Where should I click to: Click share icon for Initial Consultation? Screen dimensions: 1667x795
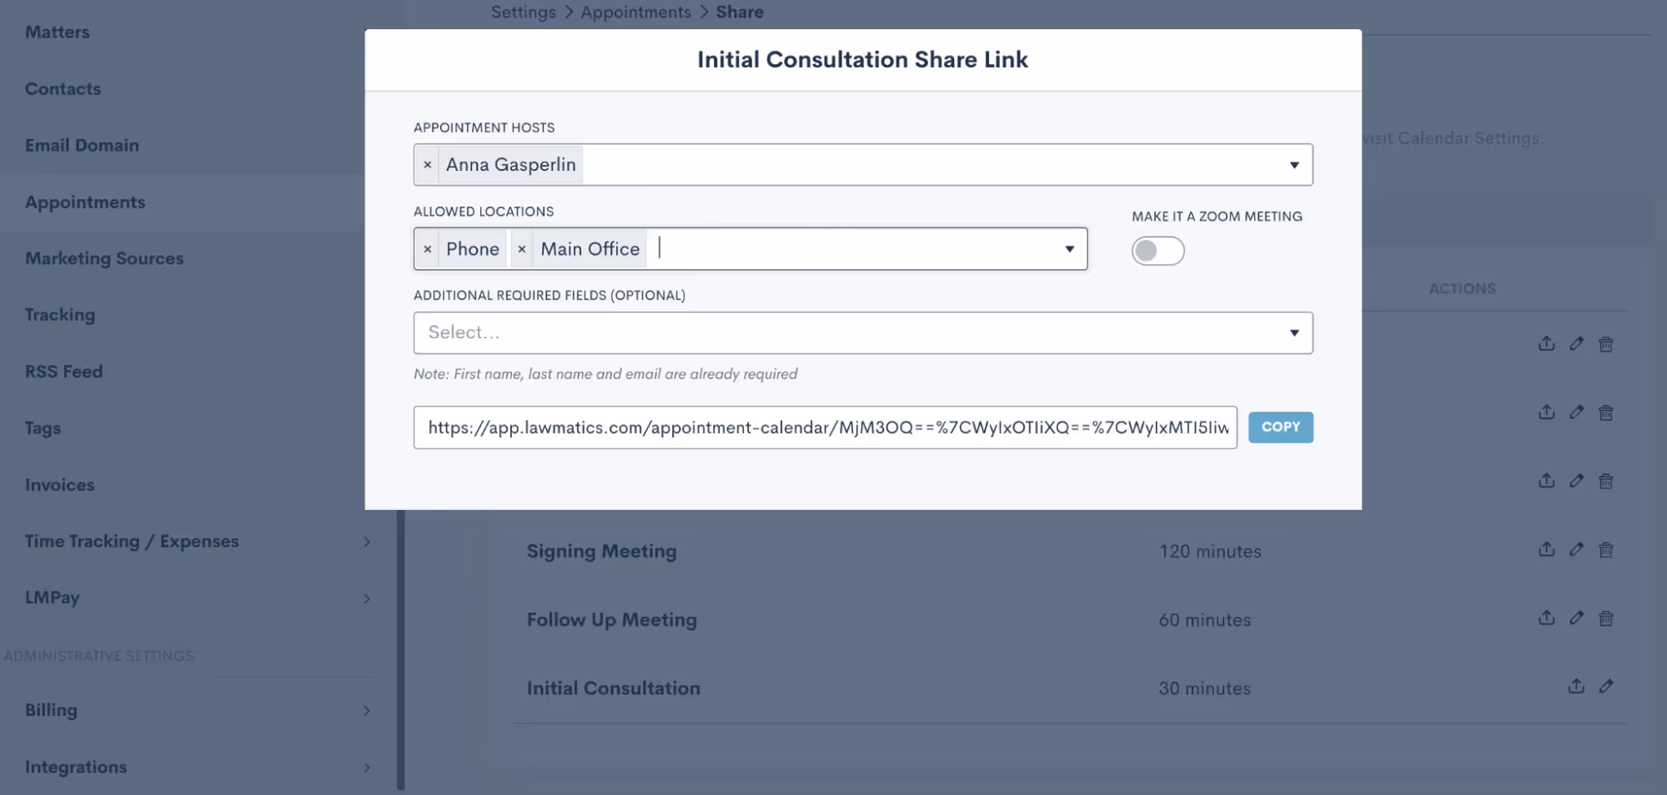[1576, 686]
